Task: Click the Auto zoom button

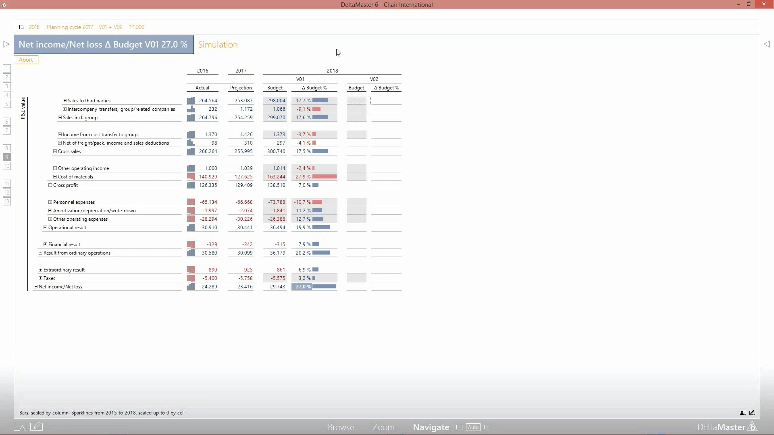Action: point(473,427)
